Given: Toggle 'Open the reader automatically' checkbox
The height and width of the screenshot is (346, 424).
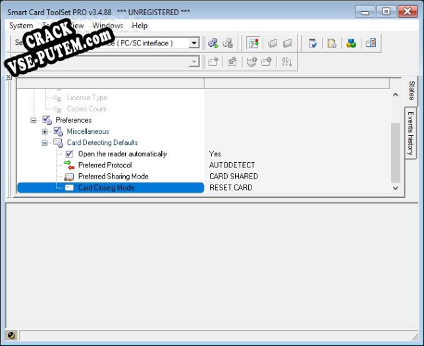Looking at the screenshot, I should (69, 154).
